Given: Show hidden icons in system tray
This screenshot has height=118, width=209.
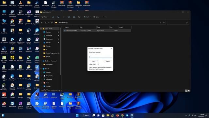Looking at the screenshot, I should (186, 115).
